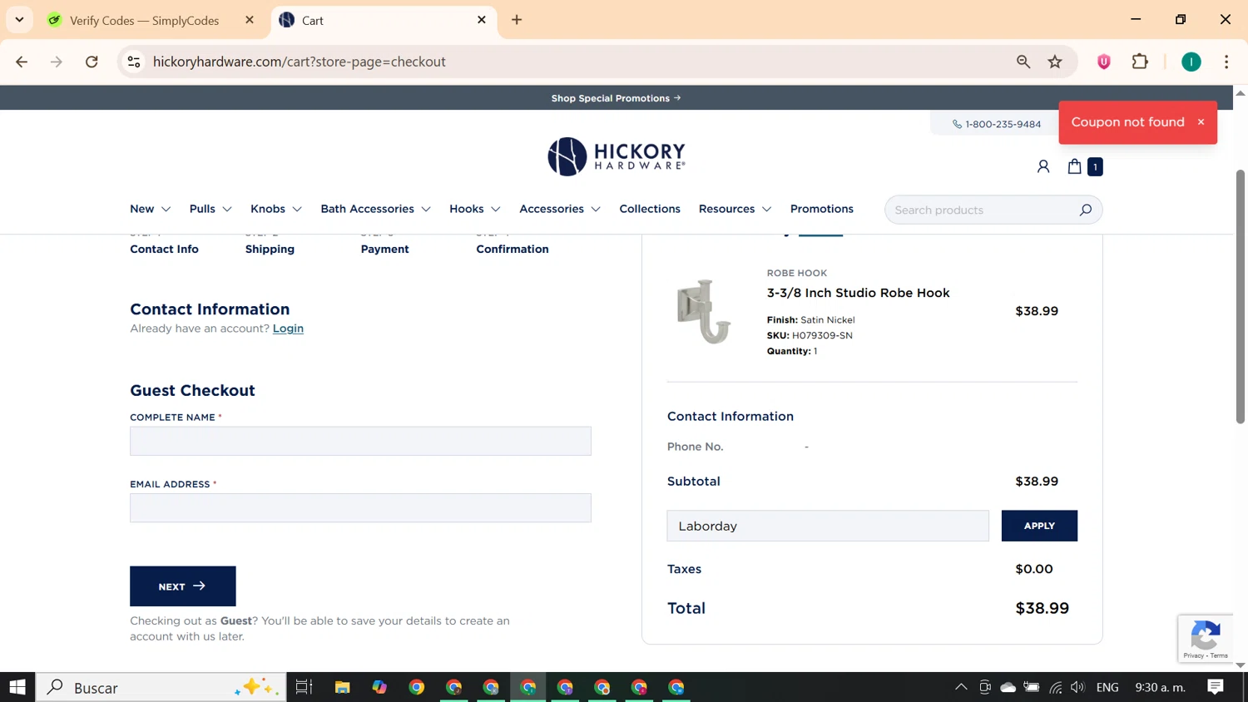This screenshot has width=1248, height=702.
Task: Select the Contact Info checkout step
Action: click(164, 249)
